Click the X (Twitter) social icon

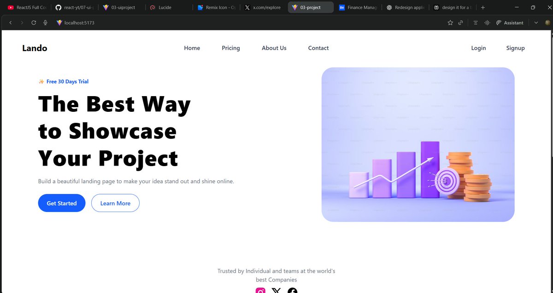276,290
